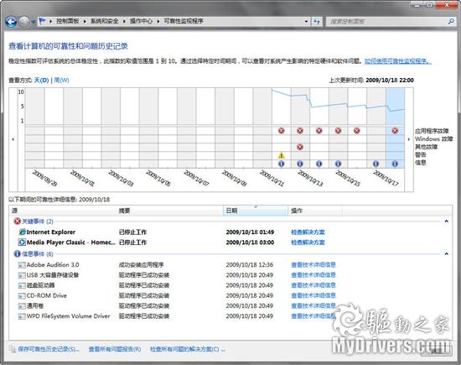Select 可靠性监视程序 breadcrumb item
Screen dimensions: 461x365
[184, 21]
